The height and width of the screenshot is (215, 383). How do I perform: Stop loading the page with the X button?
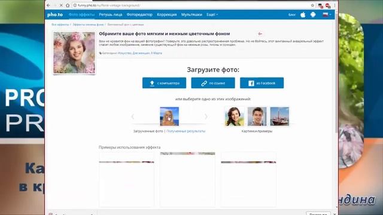pos(61,5)
